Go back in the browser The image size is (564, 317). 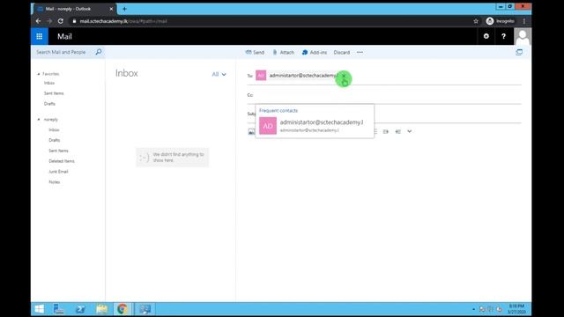click(x=38, y=21)
